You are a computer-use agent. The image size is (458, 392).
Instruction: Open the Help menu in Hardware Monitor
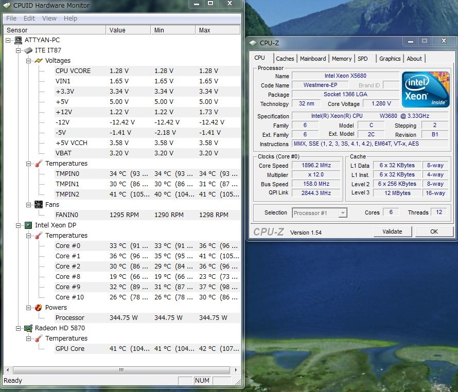pyautogui.click(x=71, y=19)
